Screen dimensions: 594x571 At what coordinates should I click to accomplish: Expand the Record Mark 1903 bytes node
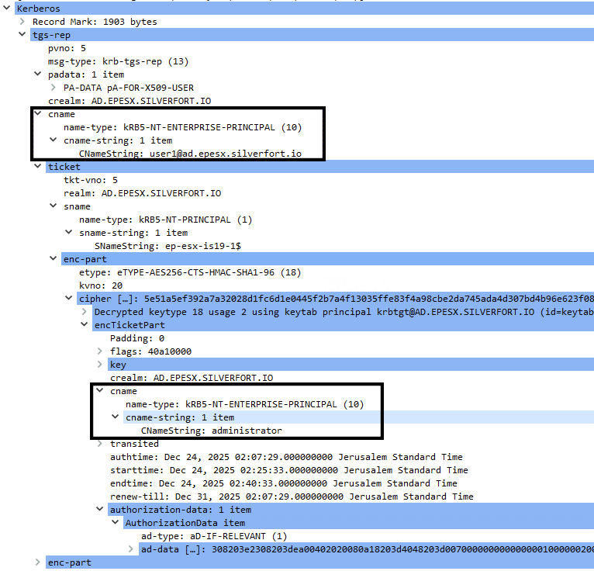tap(22, 21)
